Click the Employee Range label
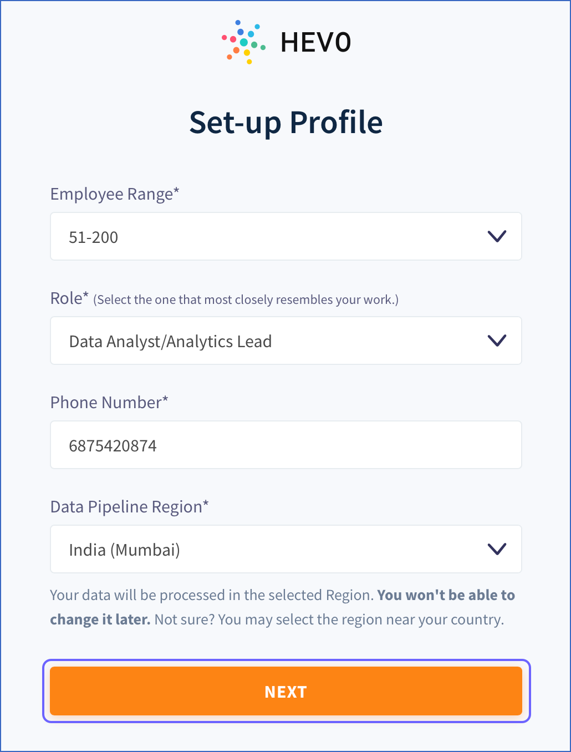 coord(114,194)
